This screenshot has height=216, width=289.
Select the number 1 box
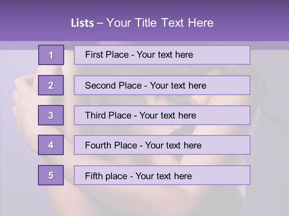coord(51,55)
